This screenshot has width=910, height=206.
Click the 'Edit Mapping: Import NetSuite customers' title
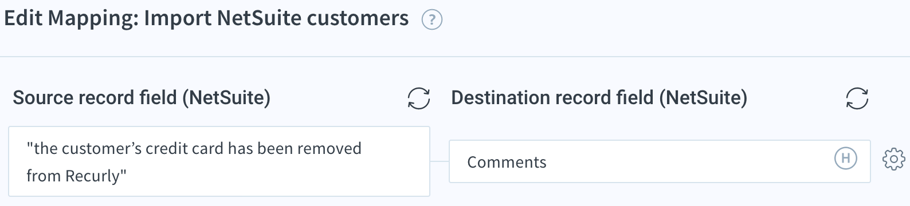pos(206,18)
